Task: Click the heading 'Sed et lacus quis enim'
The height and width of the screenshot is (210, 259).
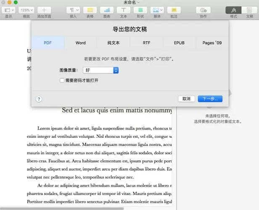Action: click(x=117, y=110)
